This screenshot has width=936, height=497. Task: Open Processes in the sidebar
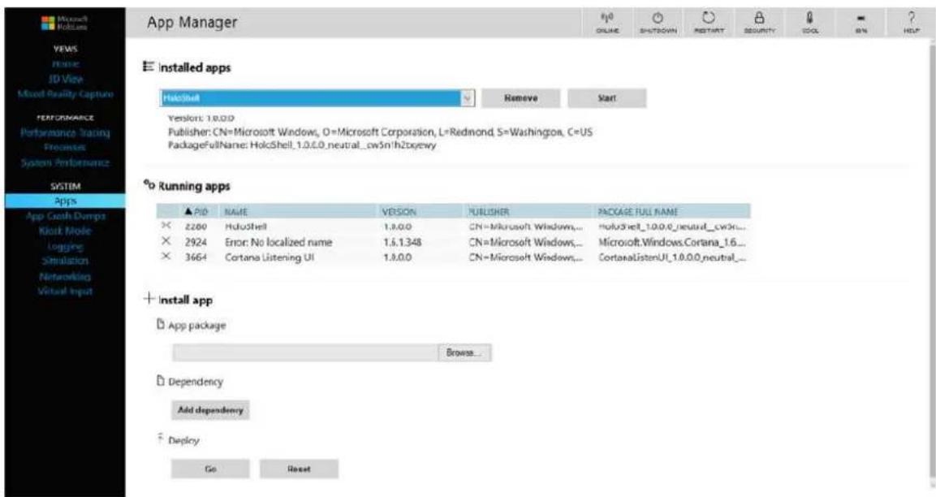pos(66,147)
